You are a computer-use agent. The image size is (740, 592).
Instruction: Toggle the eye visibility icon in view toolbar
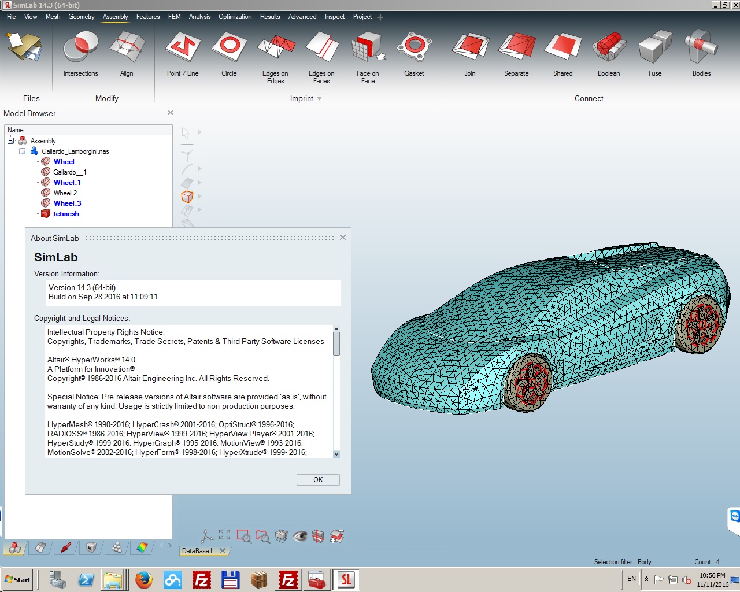pyautogui.click(x=300, y=536)
